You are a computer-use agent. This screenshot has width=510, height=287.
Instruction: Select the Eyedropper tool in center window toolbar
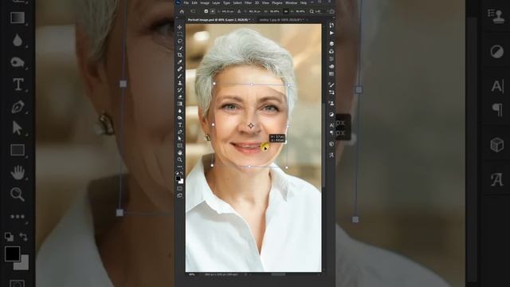[x=179, y=62]
